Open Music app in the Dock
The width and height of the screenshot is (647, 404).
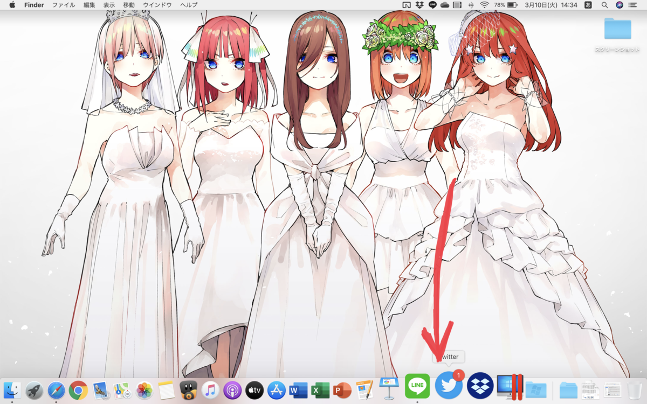coord(210,390)
